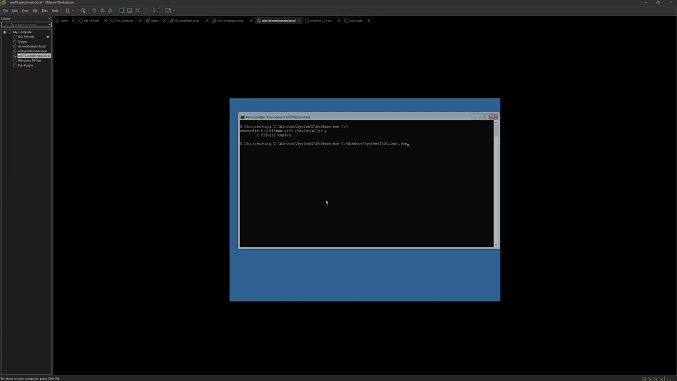Enter full screen mode via toolbar icon

138,11
